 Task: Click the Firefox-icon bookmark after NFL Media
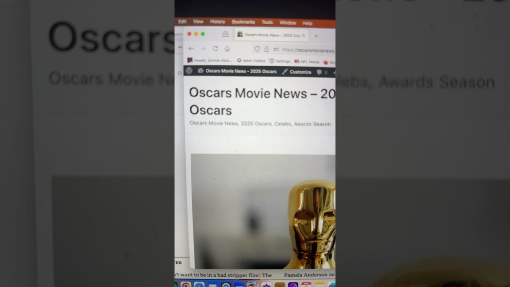pyautogui.click(x=329, y=63)
